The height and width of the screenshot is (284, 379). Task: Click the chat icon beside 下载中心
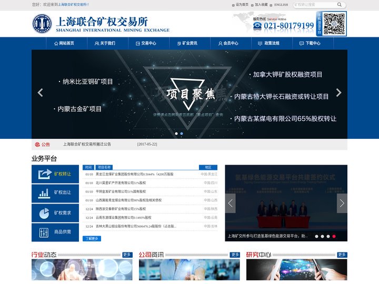302,44
